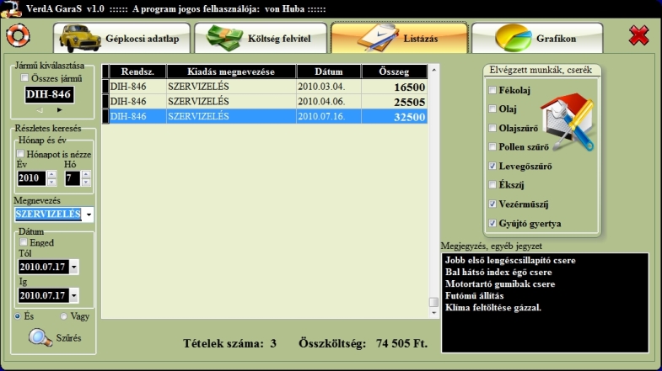The height and width of the screenshot is (371, 662).
Task: Switch to the Grafikon tab
Action: coord(536,39)
